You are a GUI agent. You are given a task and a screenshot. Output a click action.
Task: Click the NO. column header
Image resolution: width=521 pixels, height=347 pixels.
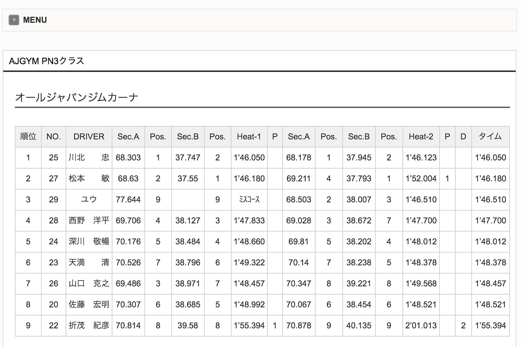click(53, 137)
